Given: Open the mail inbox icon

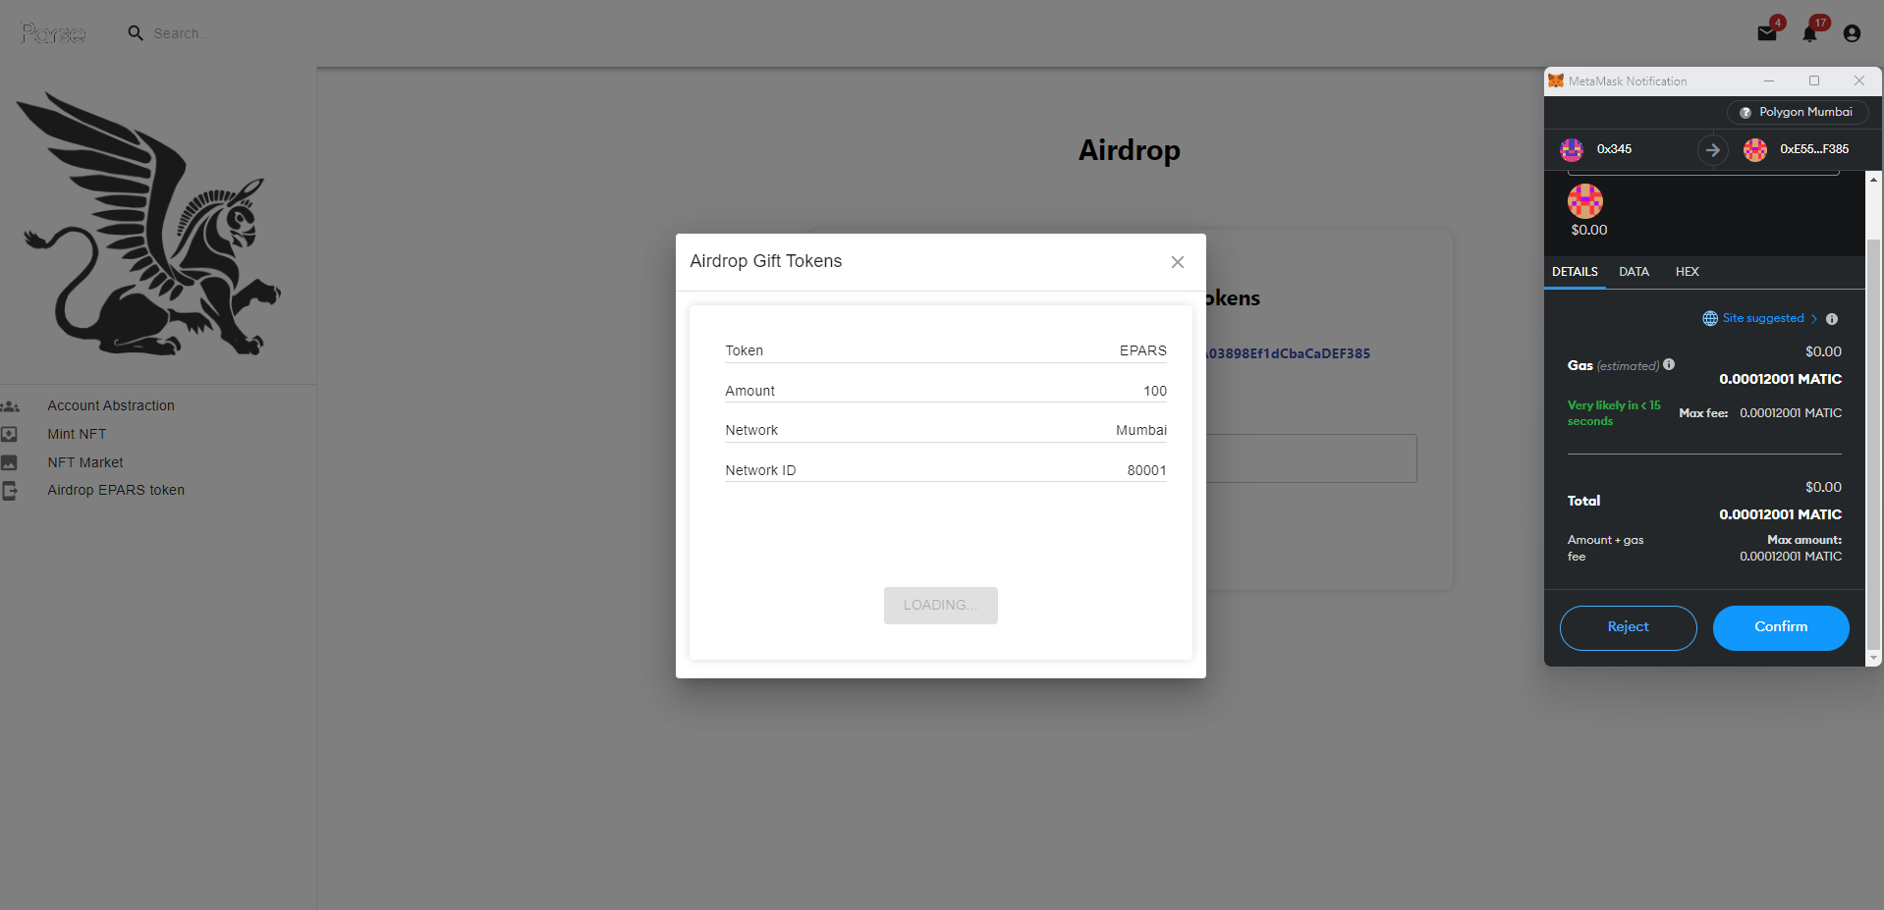Looking at the screenshot, I should [x=1766, y=33].
